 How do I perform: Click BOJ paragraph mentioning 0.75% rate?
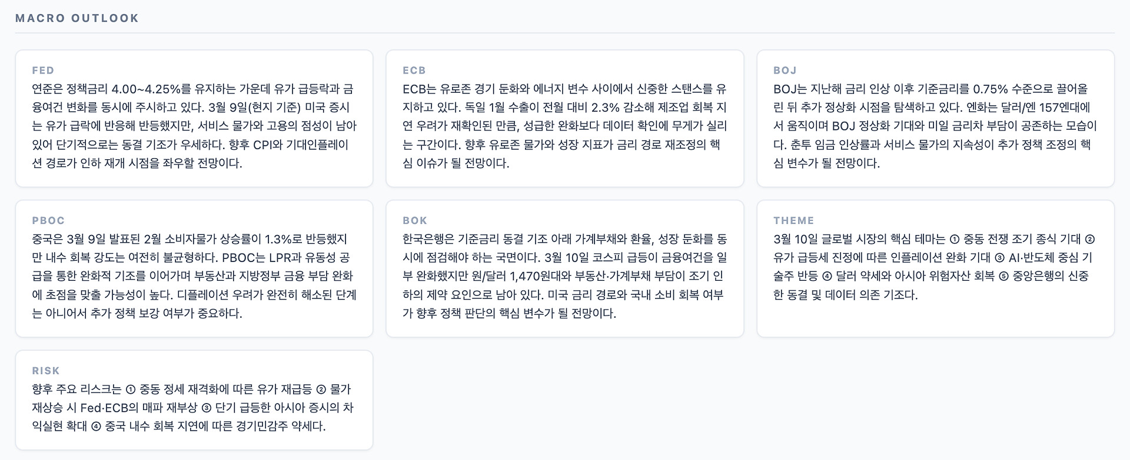[936, 126]
